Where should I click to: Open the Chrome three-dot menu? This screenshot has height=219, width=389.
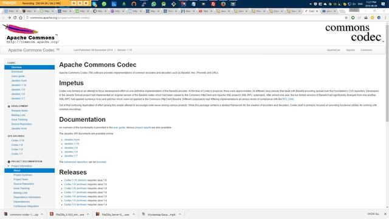[x=385, y=18]
